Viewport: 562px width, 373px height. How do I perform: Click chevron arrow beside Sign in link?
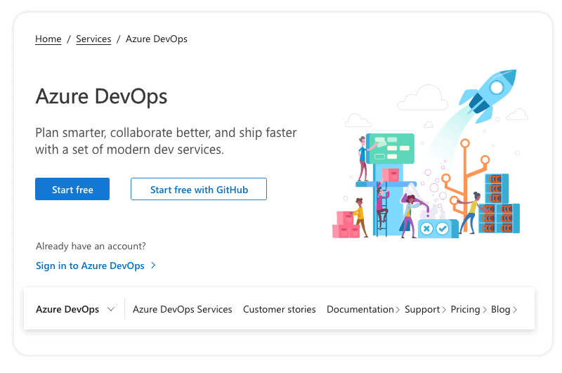coord(153,266)
